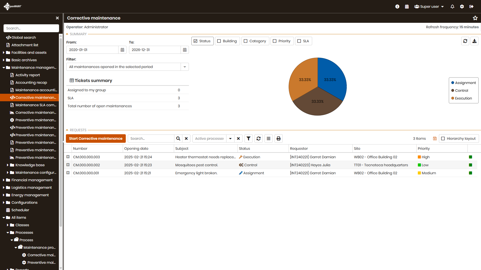Image resolution: width=481 pixels, height=270 pixels.
Task: Select Scheduler in navigation menu
Action: coord(20,210)
